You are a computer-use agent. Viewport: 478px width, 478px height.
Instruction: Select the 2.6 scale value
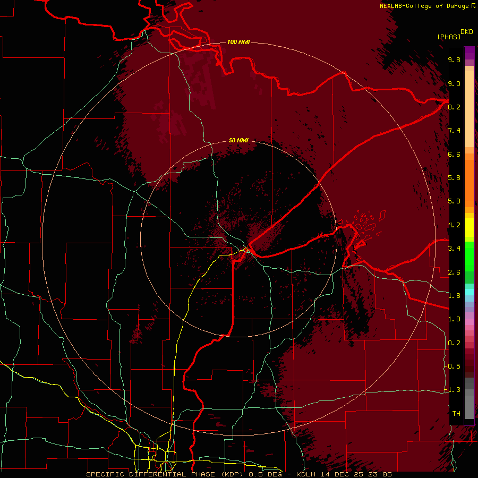(454, 272)
